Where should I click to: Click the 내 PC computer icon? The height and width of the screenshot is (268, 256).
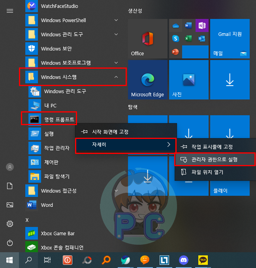click(35, 105)
